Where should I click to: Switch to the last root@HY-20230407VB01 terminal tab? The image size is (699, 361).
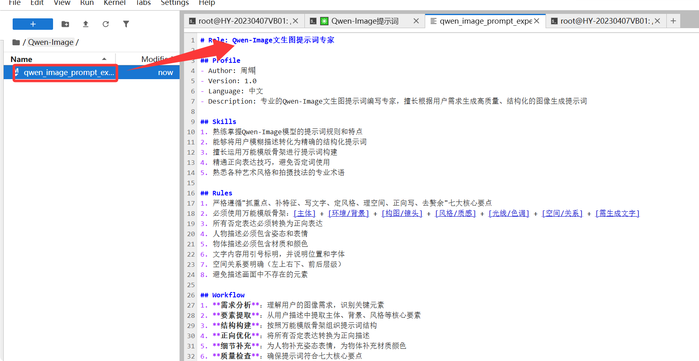[606, 21]
